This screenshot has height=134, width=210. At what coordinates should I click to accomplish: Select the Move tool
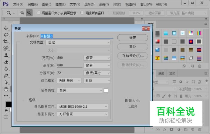click(x=6, y=28)
